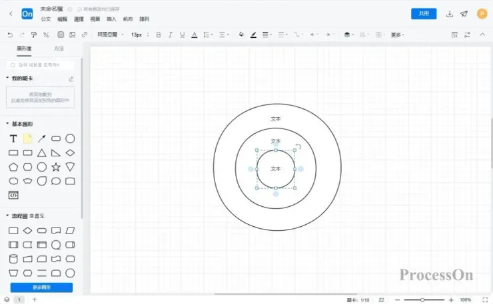The image size is (493, 304).
Task: Select page tab 1
Action: [19, 300]
